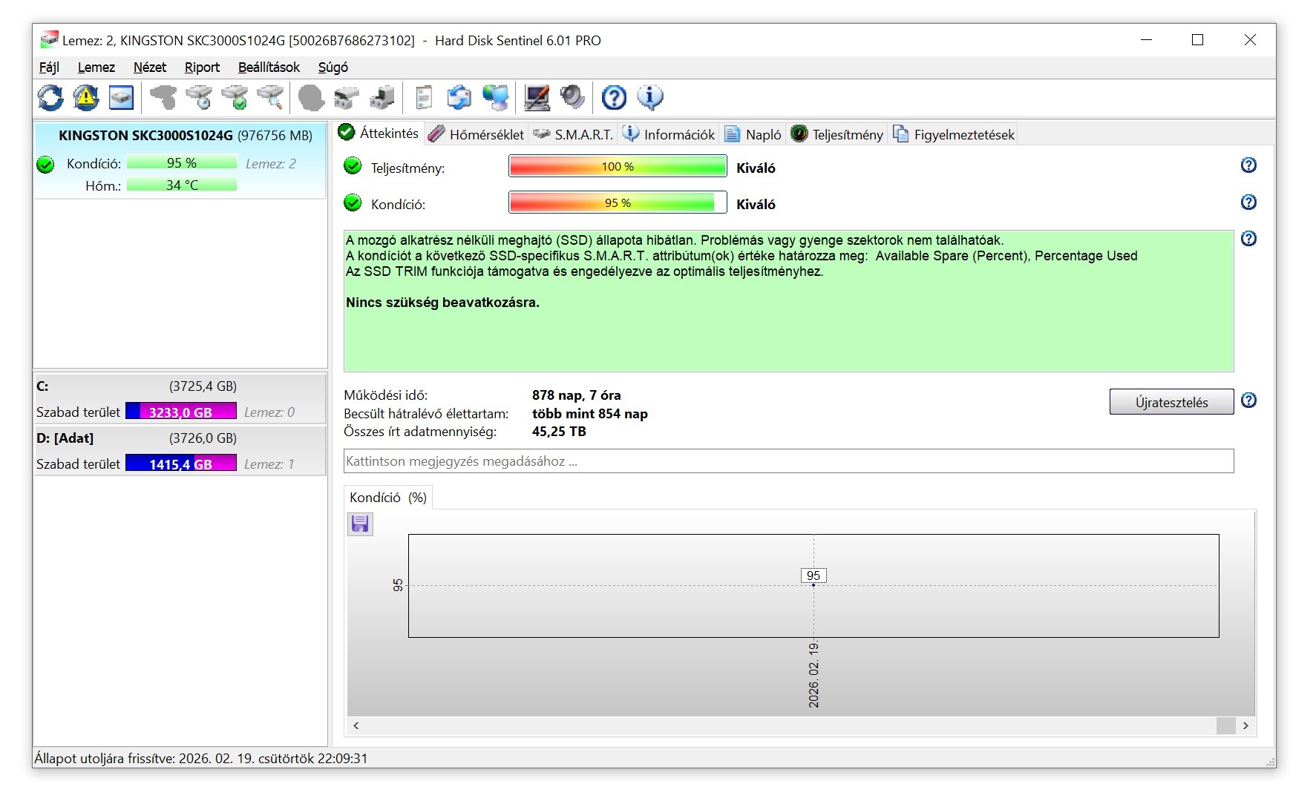The height and width of the screenshot is (798, 1316).
Task: Click the D: [Adat] free space bar
Action: [x=181, y=464]
